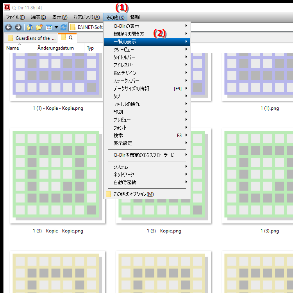Viewport: 293px width, 293px height.
Task: Select thumbnail of 1 (3).png
Action: (x=257, y=176)
